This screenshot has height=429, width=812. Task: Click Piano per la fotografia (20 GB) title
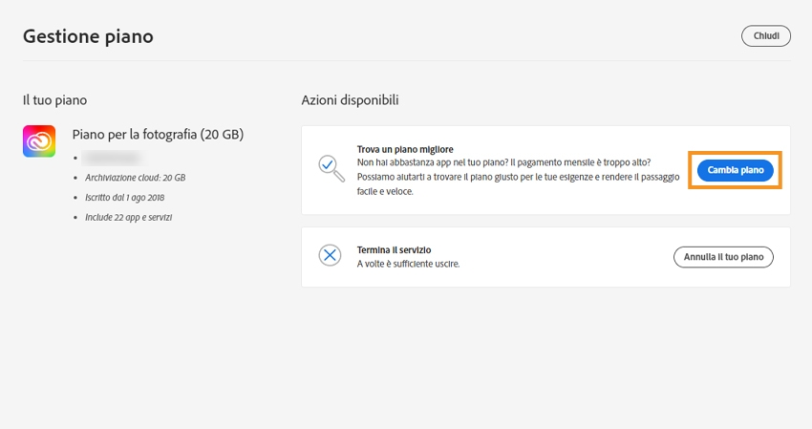pos(158,134)
